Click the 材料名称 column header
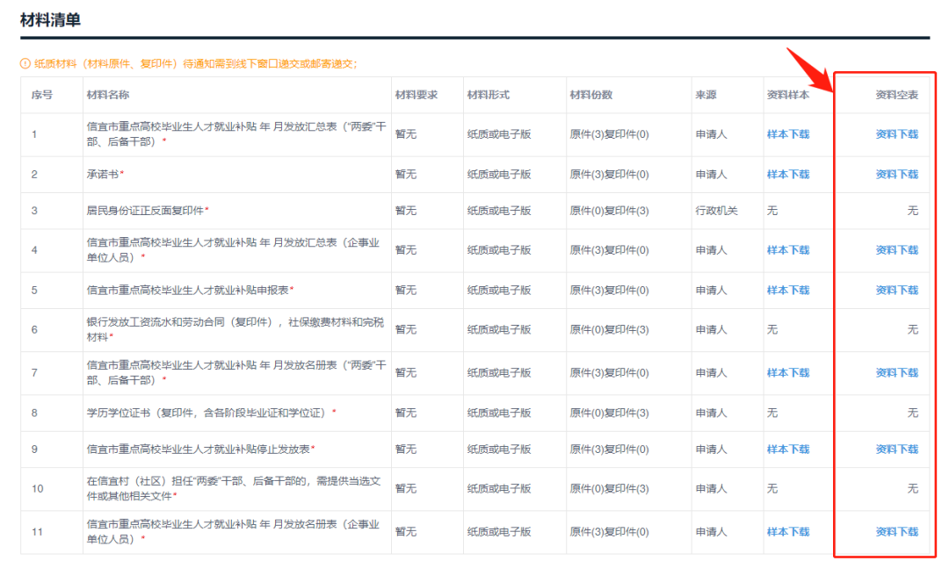The image size is (949, 568). click(108, 95)
